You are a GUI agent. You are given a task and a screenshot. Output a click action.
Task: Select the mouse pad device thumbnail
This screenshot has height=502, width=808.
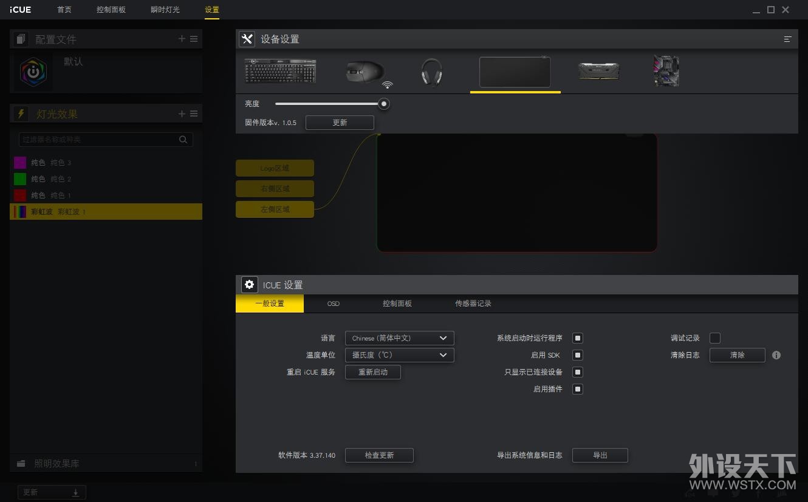tap(515, 72)
